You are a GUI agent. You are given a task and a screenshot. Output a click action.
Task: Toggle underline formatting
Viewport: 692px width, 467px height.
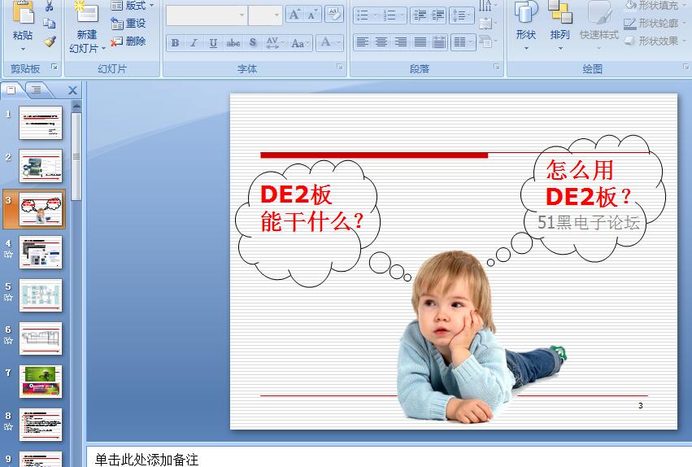pyautogui.click(x=213, y=43)
